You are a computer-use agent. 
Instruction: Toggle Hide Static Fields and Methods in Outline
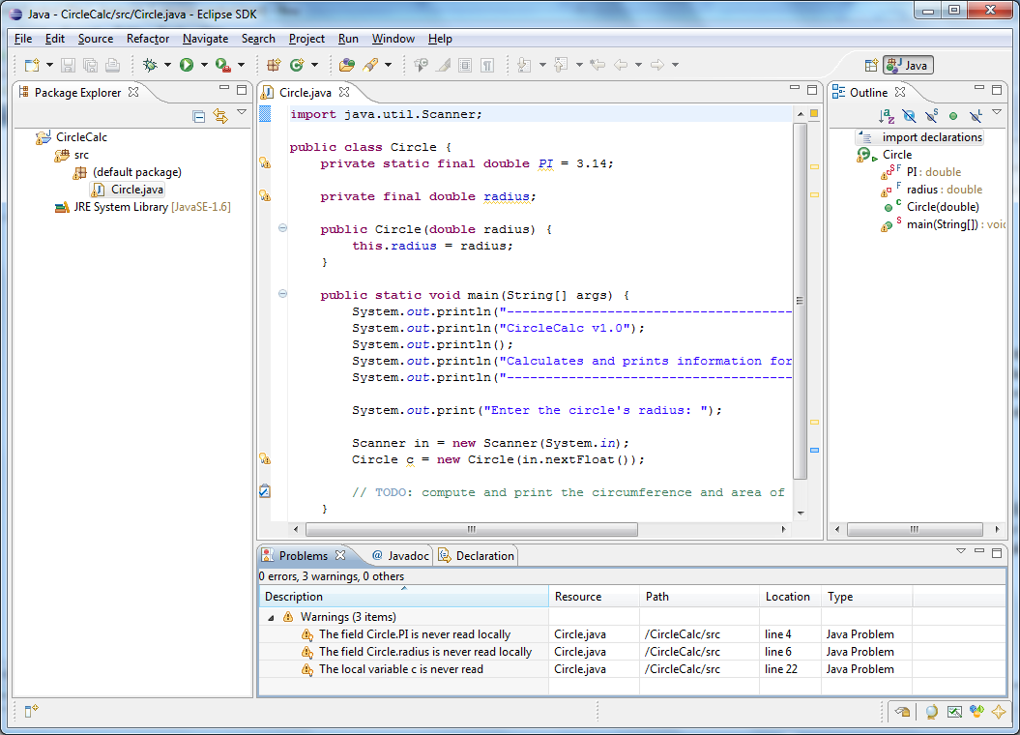[x=931, y=116]
